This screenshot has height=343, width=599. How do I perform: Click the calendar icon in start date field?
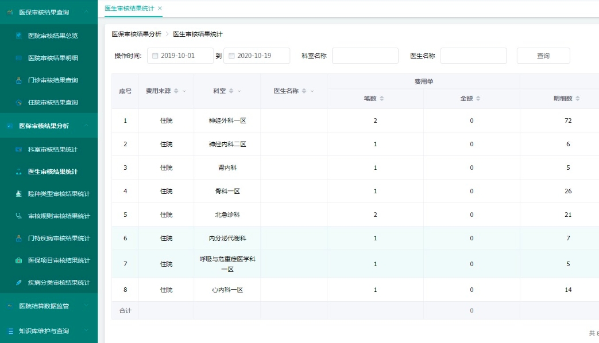tap(155, 56)
